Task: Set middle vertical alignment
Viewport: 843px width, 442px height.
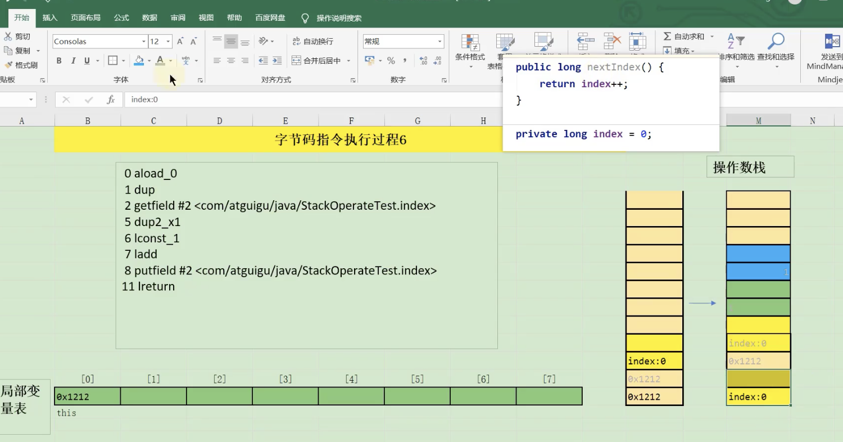Action: tap(231, 41)
